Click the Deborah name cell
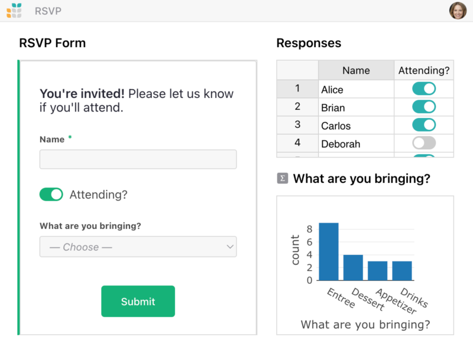Screen dimensions: 473x354 [x=356, y=143]
